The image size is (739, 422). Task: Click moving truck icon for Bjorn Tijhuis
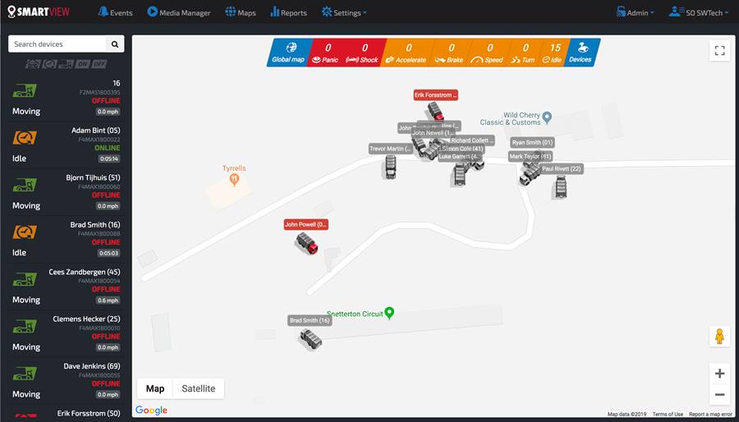[25, 185]
